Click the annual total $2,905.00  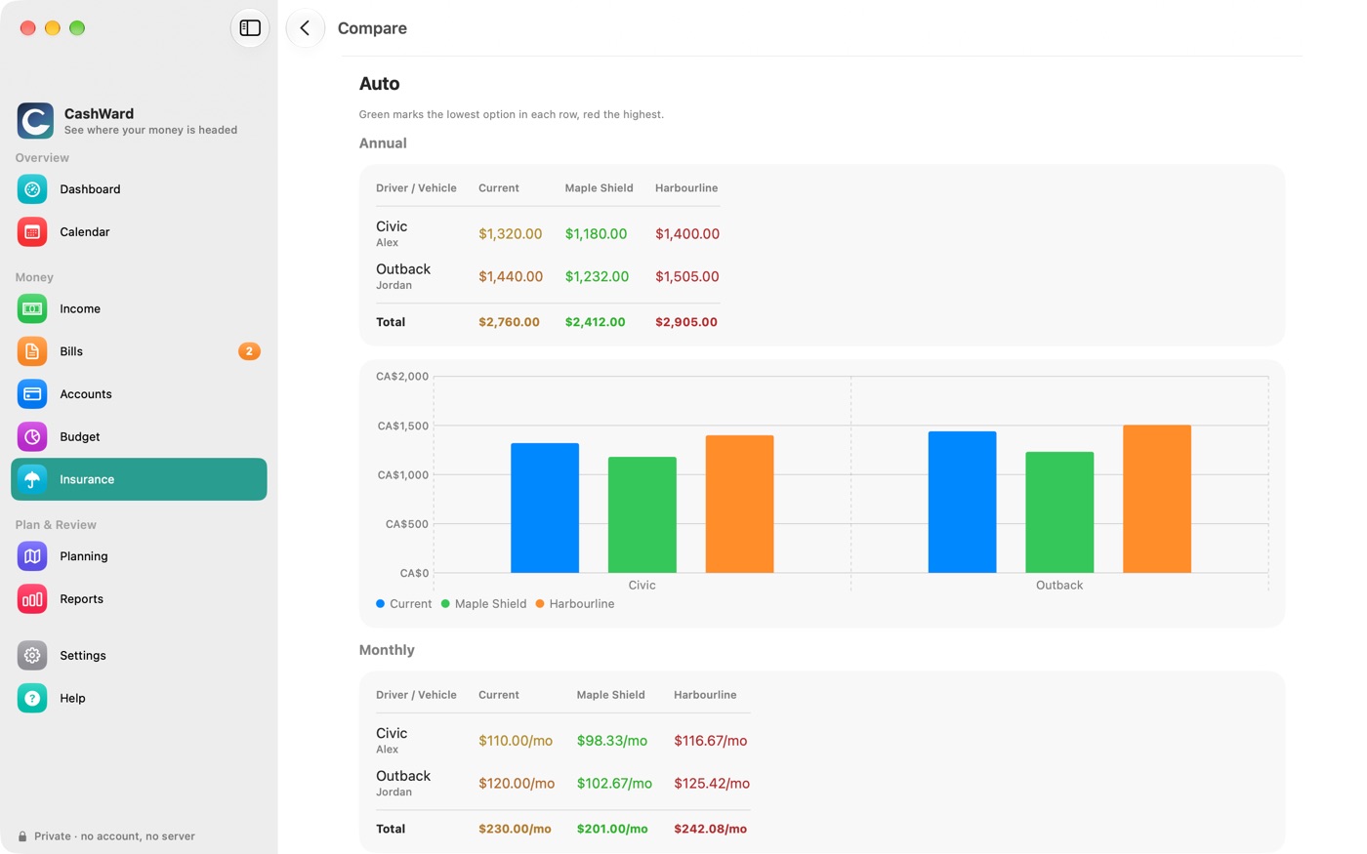coord(686,322)
